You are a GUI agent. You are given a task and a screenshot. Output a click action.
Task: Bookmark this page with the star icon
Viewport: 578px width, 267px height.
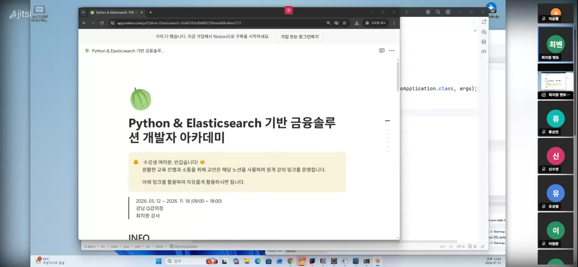(344, 23)
